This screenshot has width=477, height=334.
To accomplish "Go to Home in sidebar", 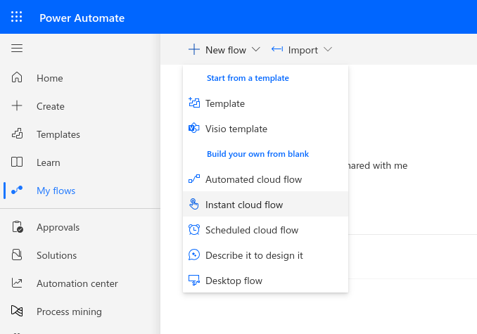I will 49,78.
